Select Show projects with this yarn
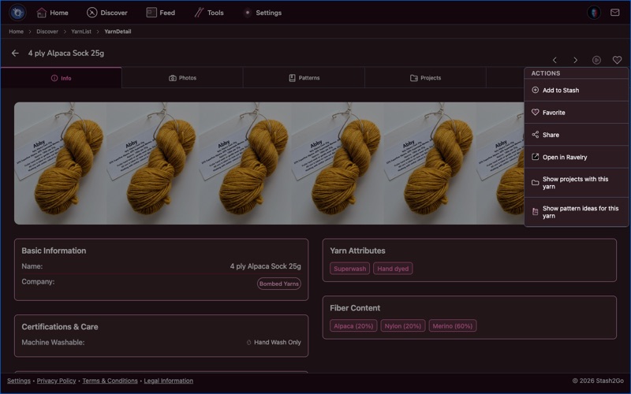The image size is (631, 394). point(576,183)
